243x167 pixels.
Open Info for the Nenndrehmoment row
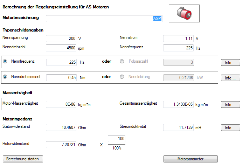point(230,78)
